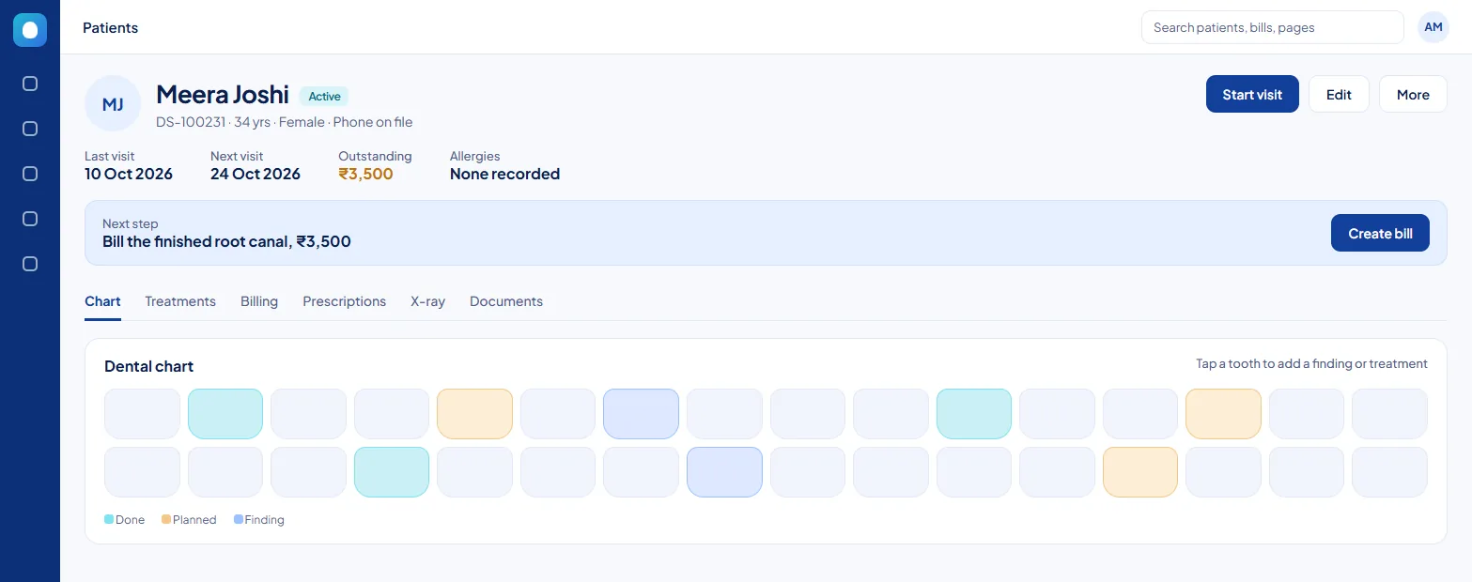Screen dimensions: 1472x582
Task: Select the blue Finding tooth in upper row
Action: coord(641,414)
